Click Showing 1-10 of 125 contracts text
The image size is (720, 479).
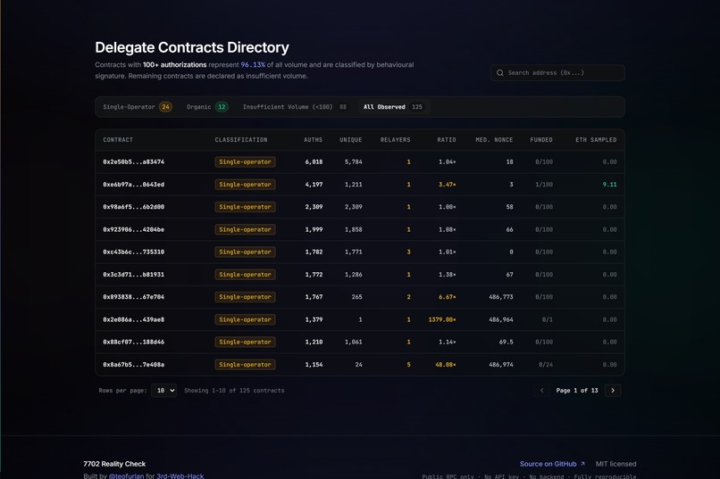click(x=234, y=391)
